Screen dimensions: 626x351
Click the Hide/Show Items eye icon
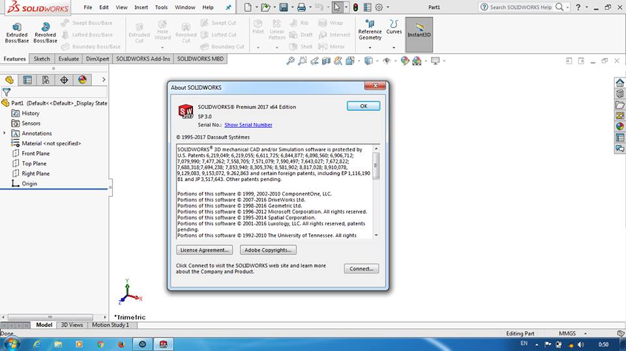(387, 61)
